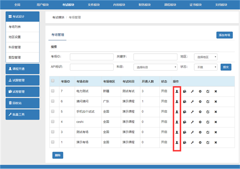Open gear settings in row ID 6
This screenshot has width=240, height=169.
coord(200,101)
